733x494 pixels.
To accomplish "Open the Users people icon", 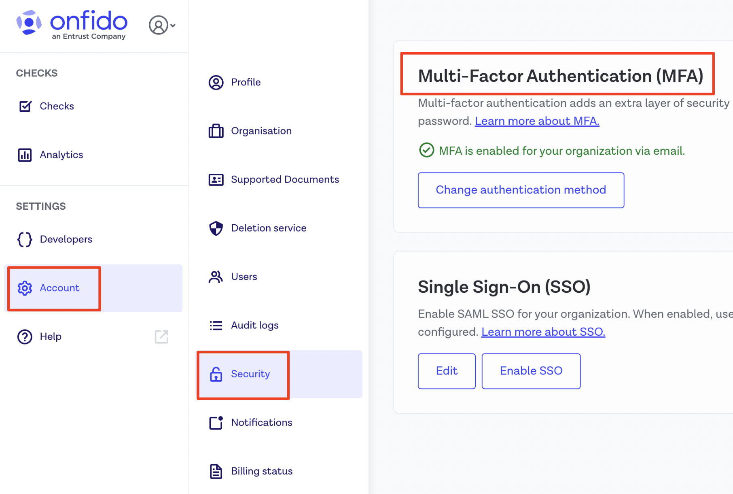I will [x=216, y=277].
